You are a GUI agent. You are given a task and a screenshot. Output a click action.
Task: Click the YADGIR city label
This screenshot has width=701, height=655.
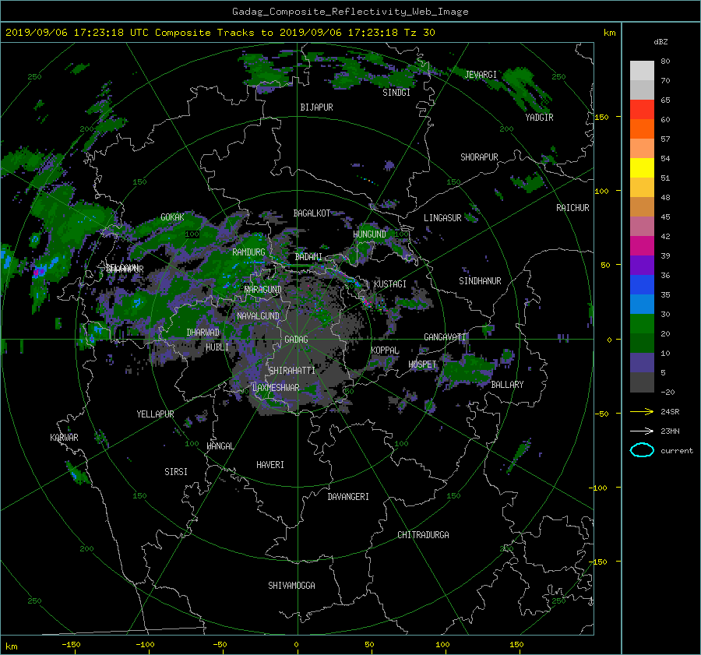click(539, 118)
